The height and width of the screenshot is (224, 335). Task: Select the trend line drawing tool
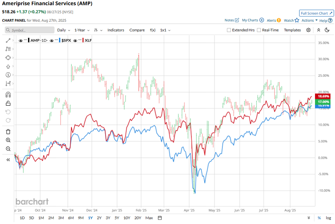[8, 40]
